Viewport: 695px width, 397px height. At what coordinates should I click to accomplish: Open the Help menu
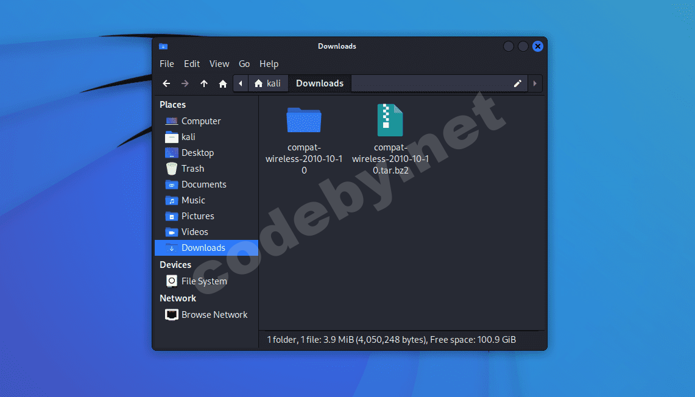[269, 64]
